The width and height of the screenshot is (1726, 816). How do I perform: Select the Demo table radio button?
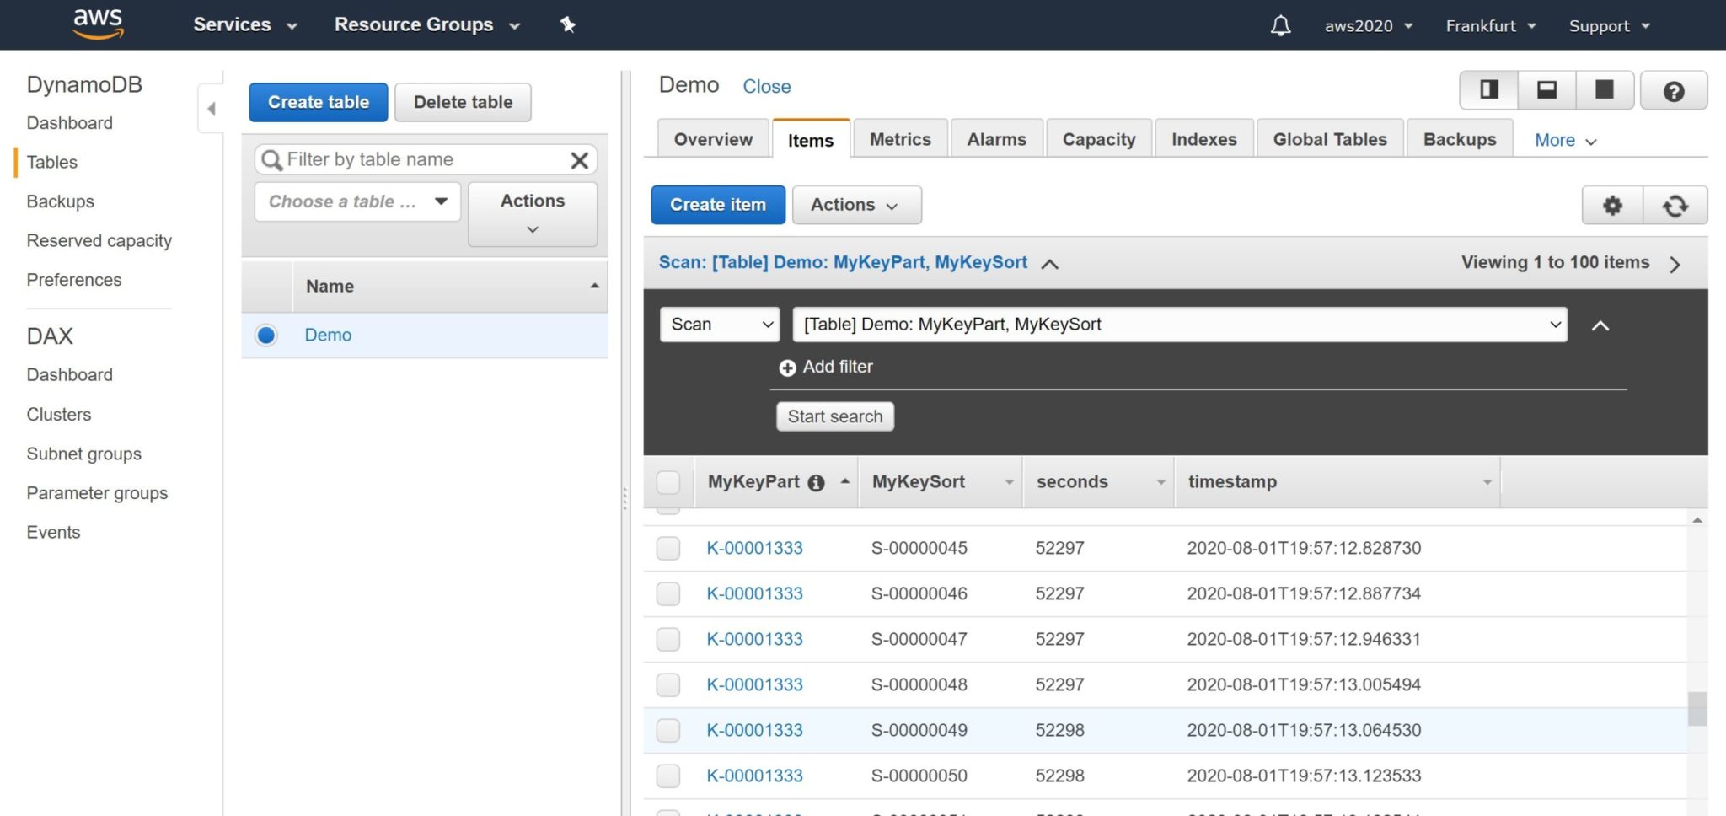tap(266, 336)
